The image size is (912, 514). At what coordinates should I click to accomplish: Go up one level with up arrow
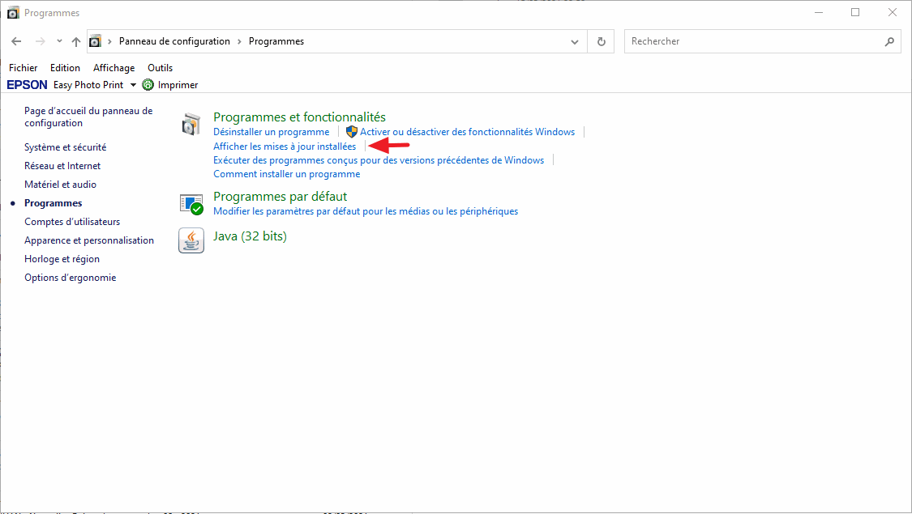point(76,41)
